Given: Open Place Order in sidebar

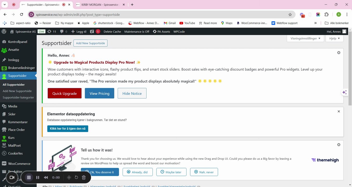Looking at the screenshot, I should (18, 130).
